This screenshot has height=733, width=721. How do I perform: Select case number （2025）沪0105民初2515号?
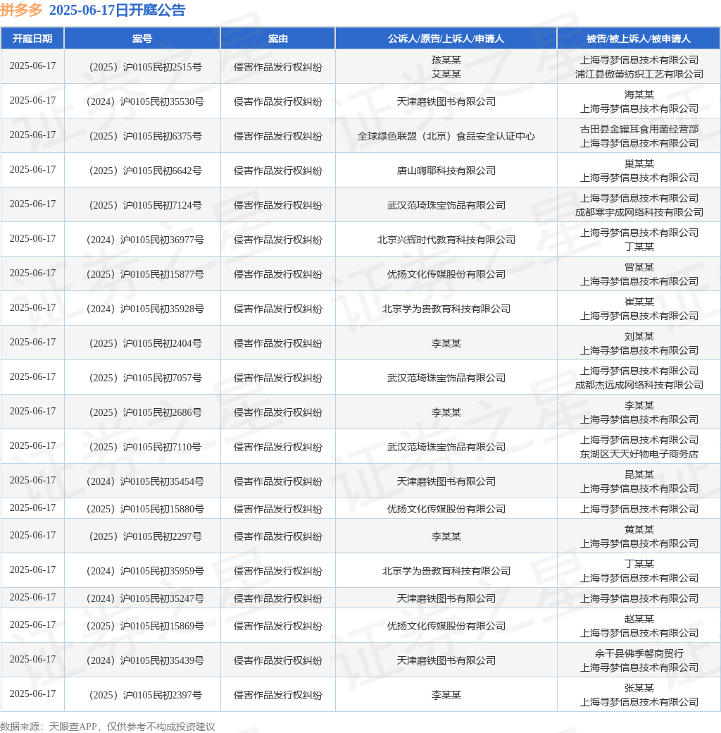[142, 66]
